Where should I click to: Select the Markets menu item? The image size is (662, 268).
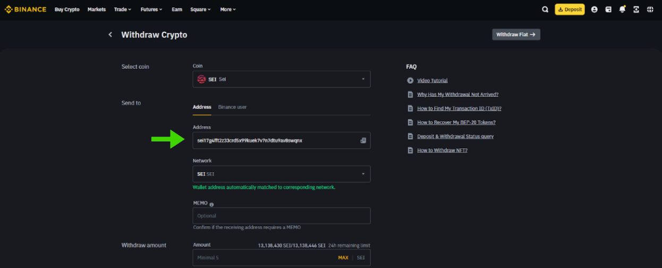coord(97,10)
